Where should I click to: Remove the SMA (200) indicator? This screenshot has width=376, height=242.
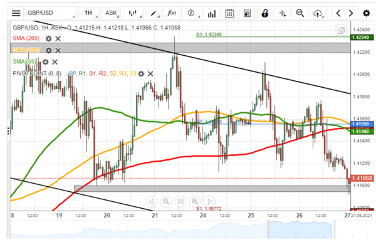click(58, 39)
